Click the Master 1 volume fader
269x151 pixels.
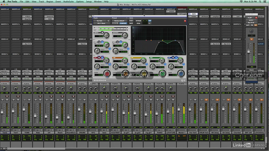(179, 109)
